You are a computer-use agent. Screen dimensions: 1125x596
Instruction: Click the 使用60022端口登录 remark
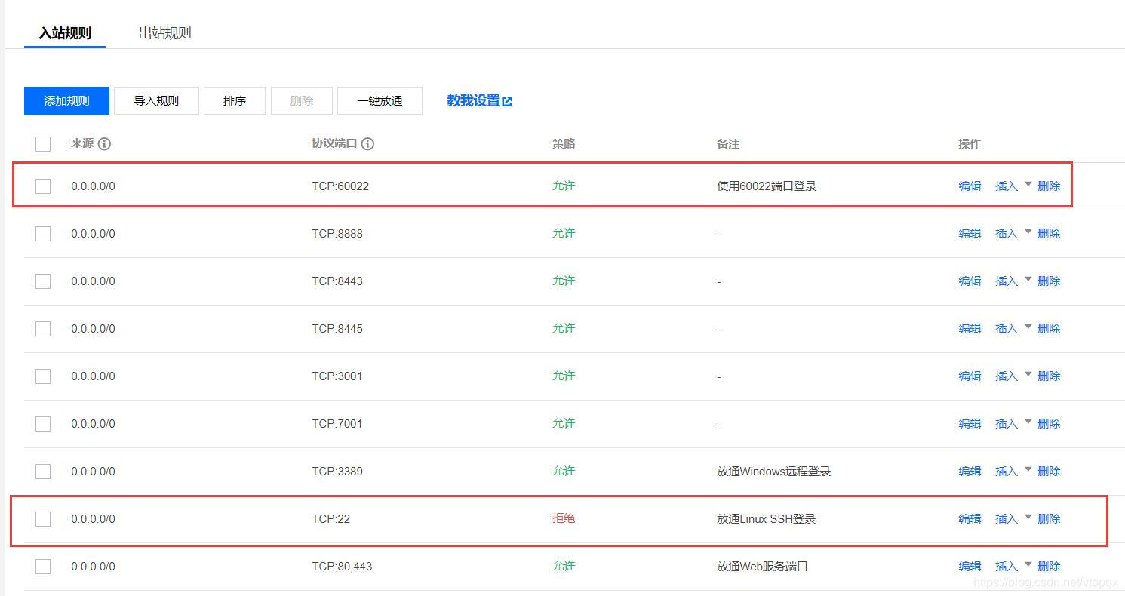(x=767, y=186)
